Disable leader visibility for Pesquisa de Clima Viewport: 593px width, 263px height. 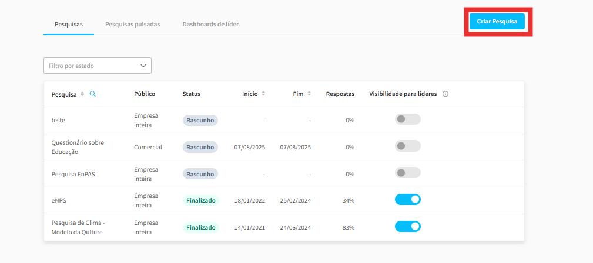(x=408, y=227)
